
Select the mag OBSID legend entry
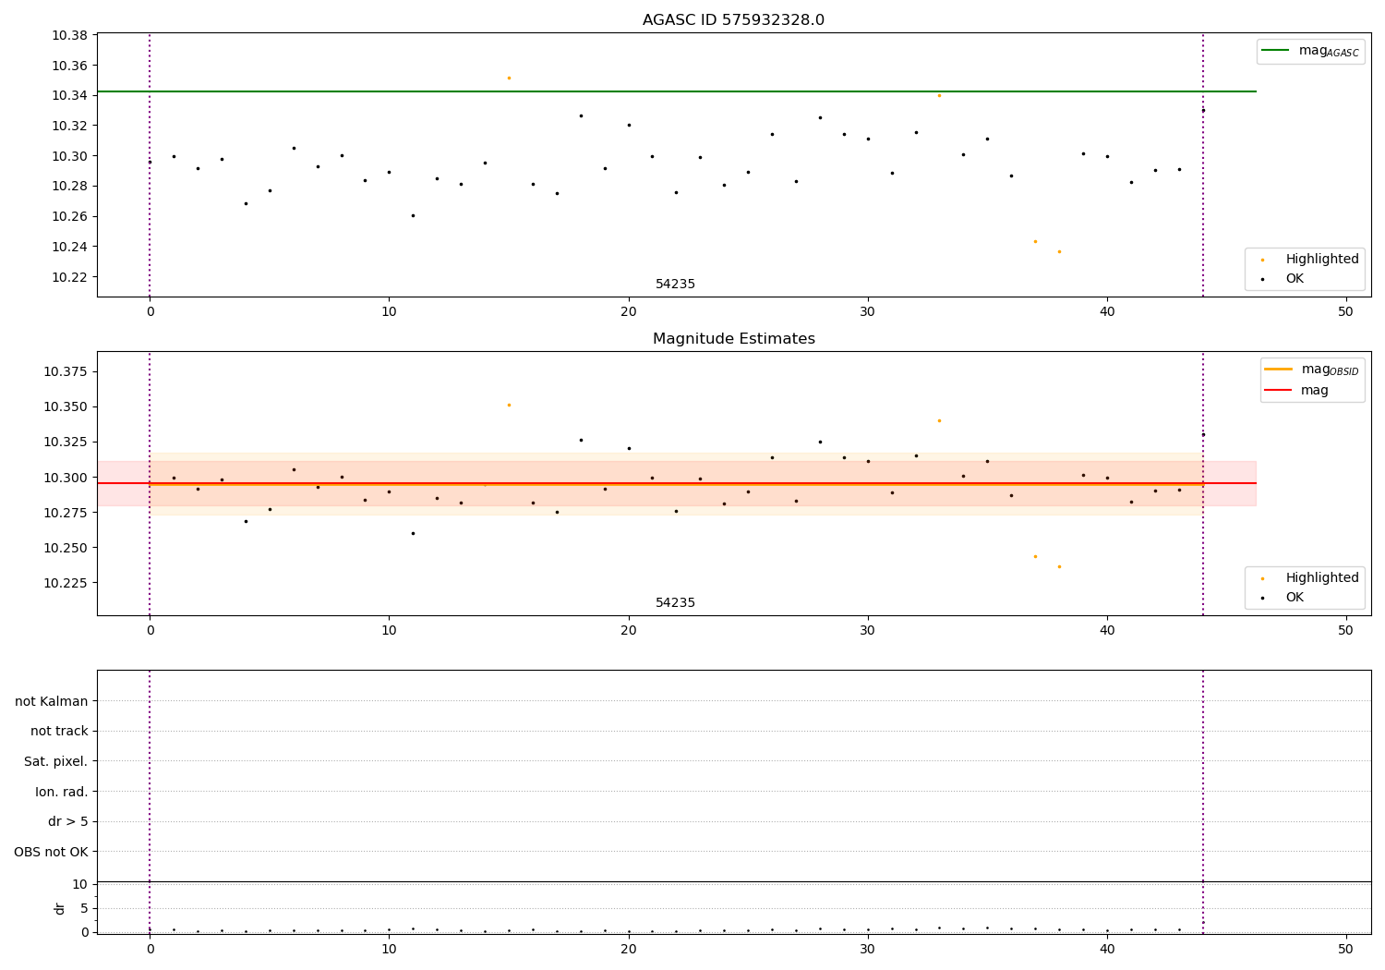pyautogui.click(x=1311, y=370)
